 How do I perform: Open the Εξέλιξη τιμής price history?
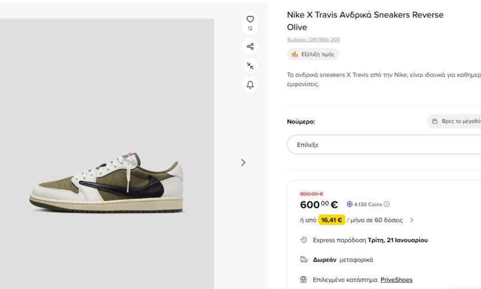313,55
